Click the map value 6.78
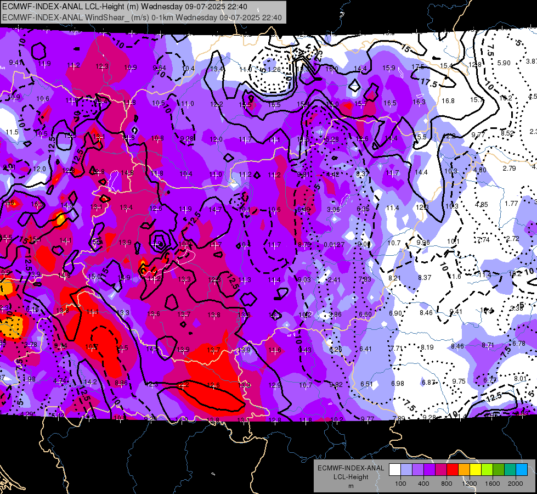Screen dimensions: 537x494 tap(518, 344)
